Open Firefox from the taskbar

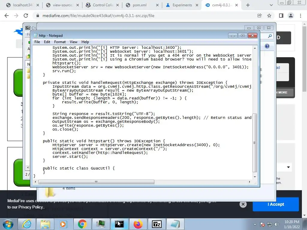pos(138,224)
